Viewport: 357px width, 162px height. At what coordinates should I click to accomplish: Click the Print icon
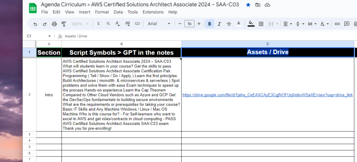click(54, 24)
